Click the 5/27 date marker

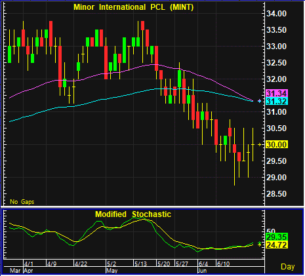click(x=182, y=264)
